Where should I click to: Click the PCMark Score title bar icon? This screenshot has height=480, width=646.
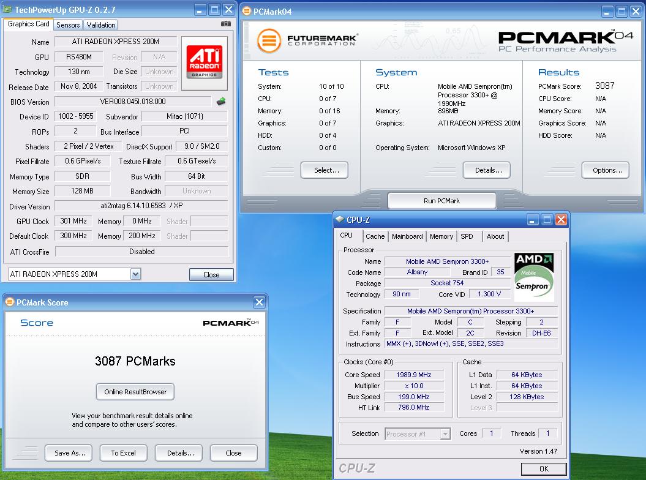tap(9, 302)
